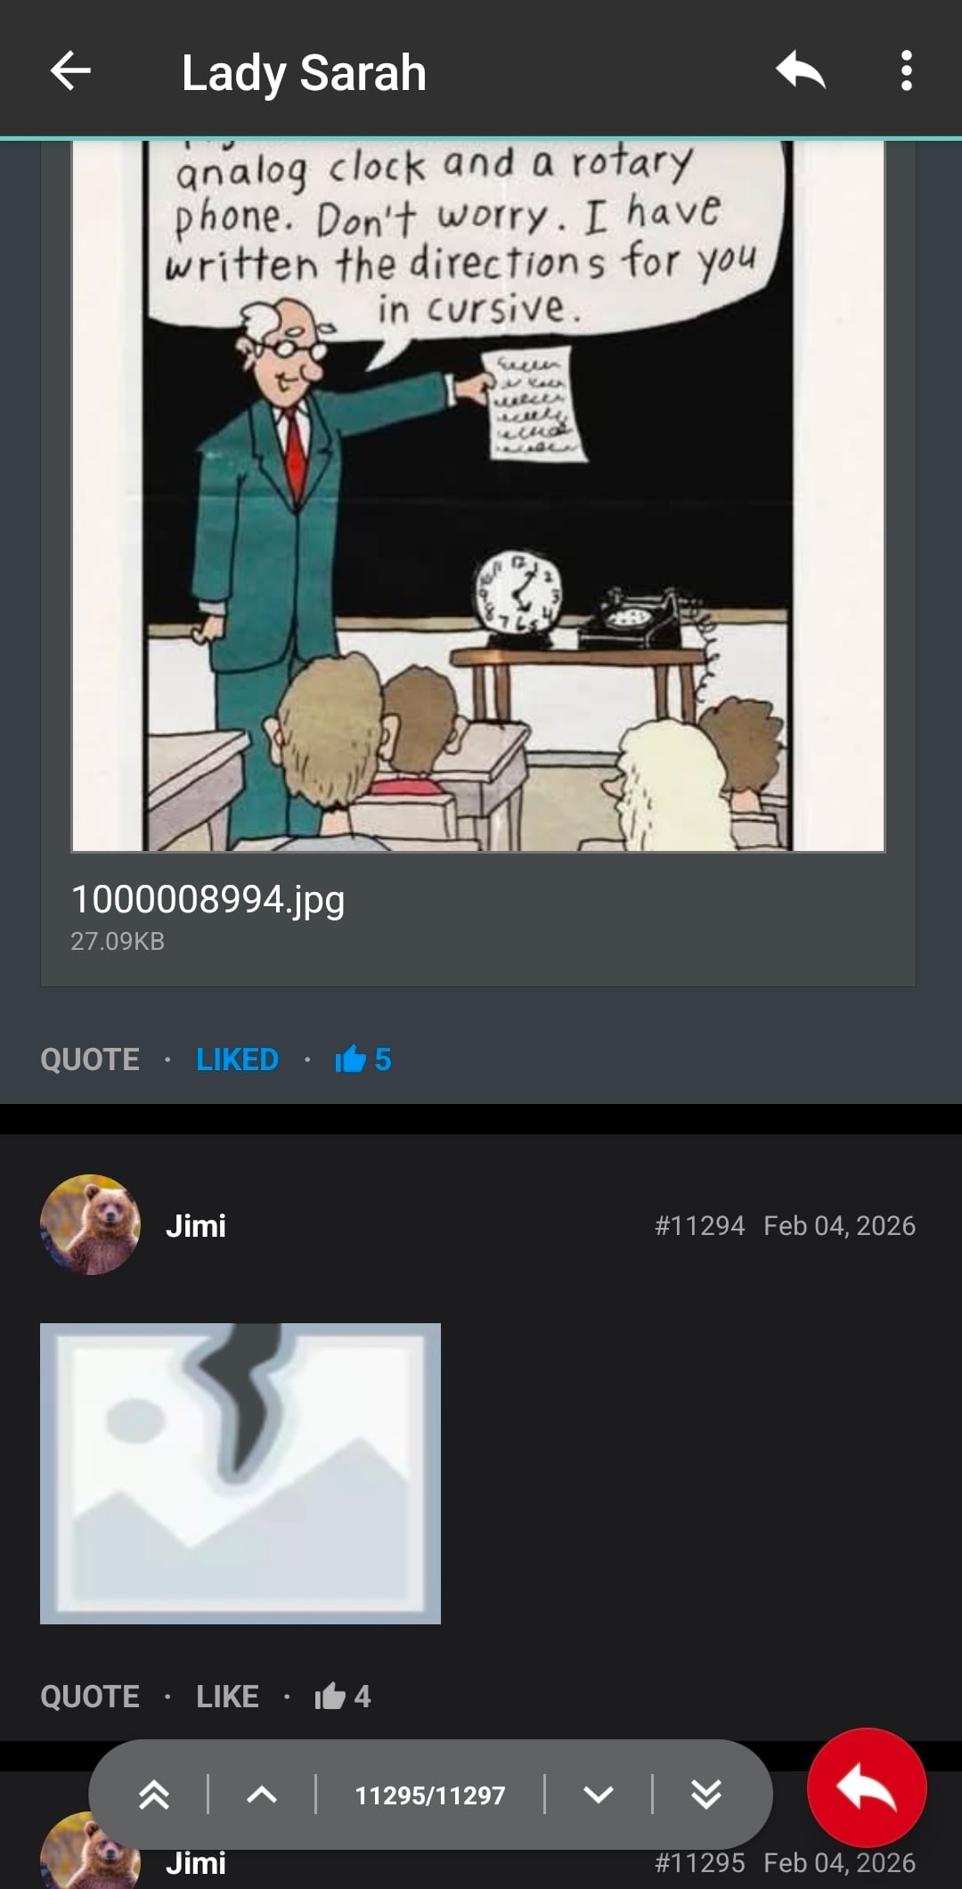Tap the red floating reply button

(867, 1787)
